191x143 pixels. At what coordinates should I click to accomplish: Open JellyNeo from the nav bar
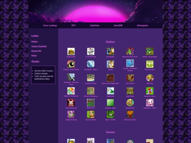pyautogui.click(x=95, y=25)
